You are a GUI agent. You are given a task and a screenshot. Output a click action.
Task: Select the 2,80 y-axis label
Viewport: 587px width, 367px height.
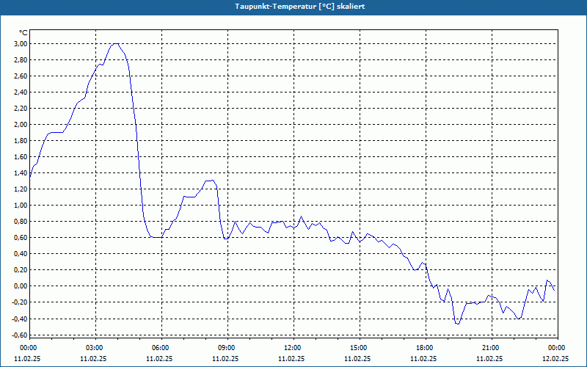(x=21, y=60)
